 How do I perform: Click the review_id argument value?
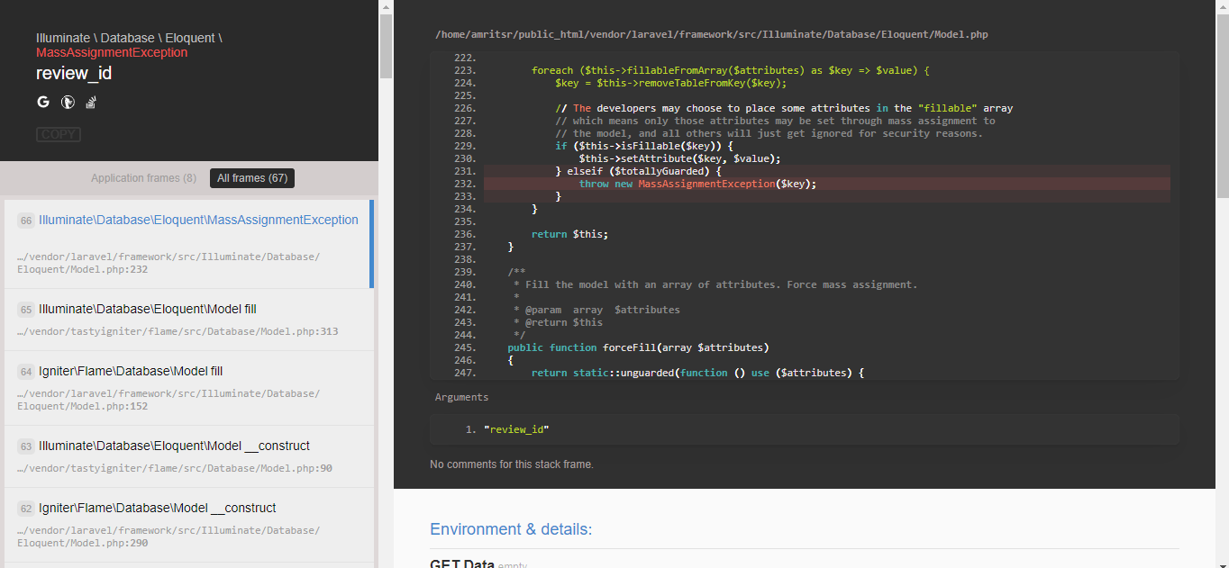click(516, 429)
